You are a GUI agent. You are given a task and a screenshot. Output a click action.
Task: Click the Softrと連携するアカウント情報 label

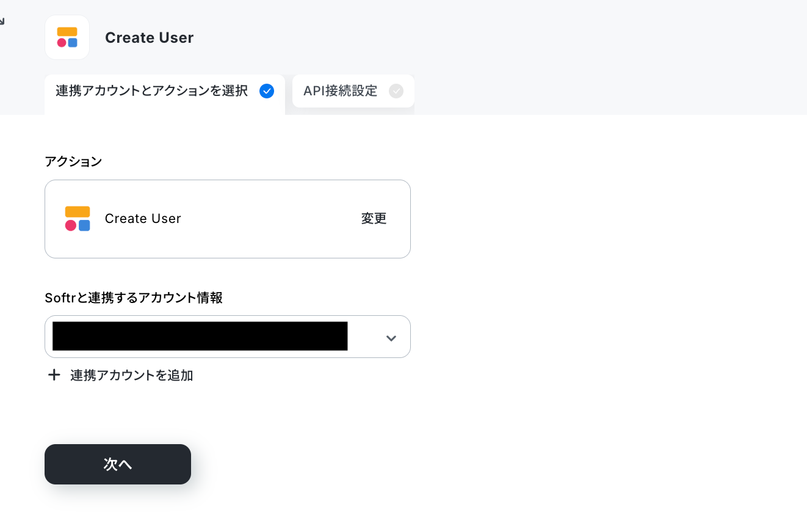[134, 298]
